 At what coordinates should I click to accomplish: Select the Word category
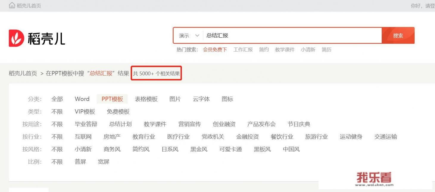[82, 99]
